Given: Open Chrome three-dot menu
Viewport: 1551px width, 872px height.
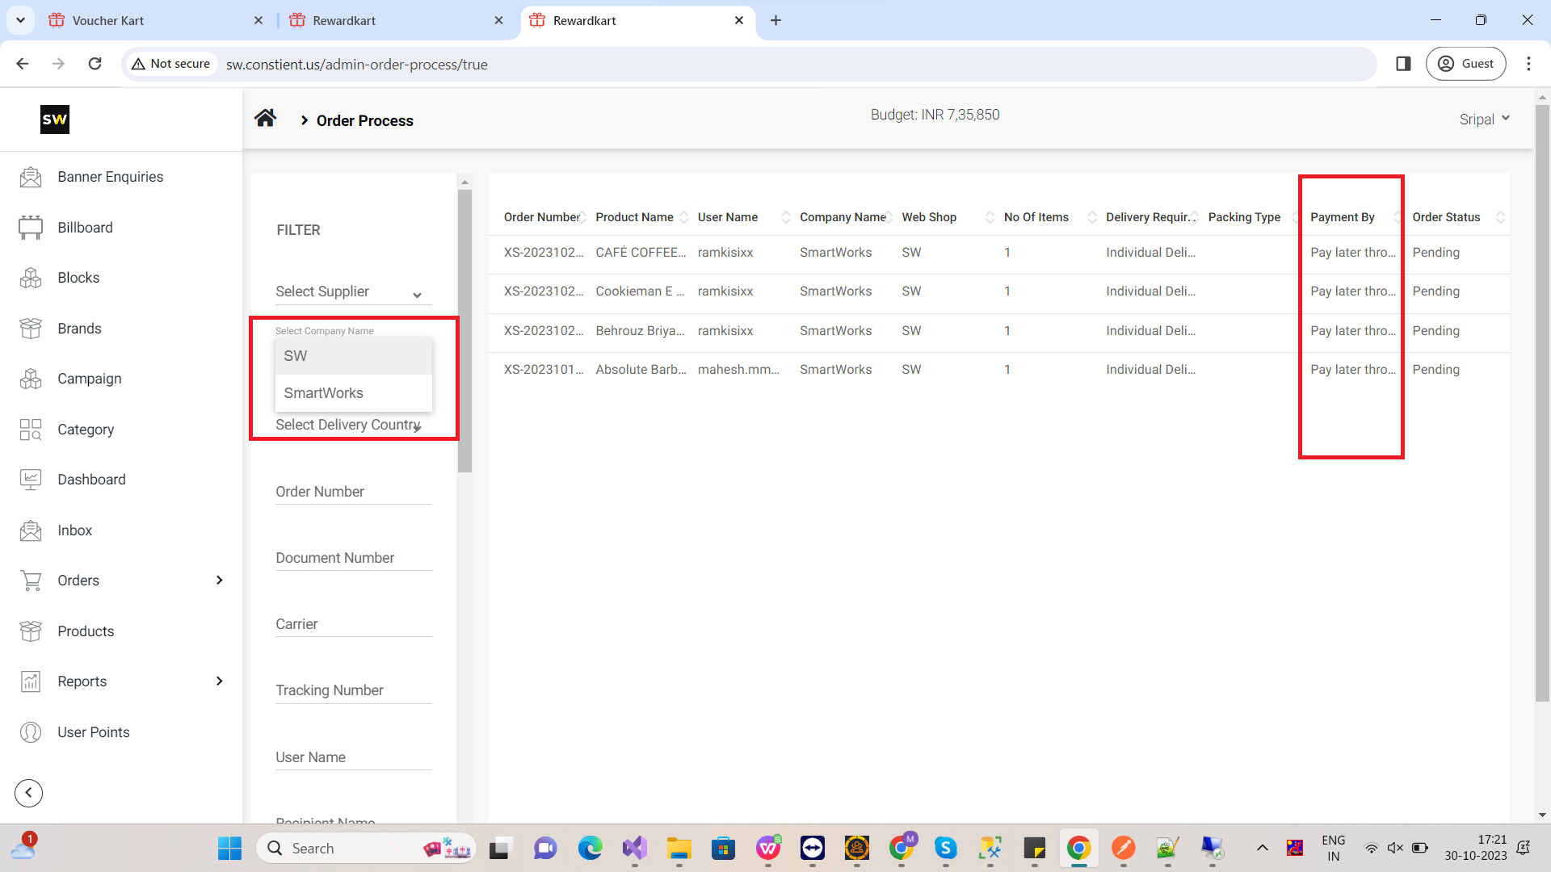Looking at the screenshot, I should tap(1528, 64).
